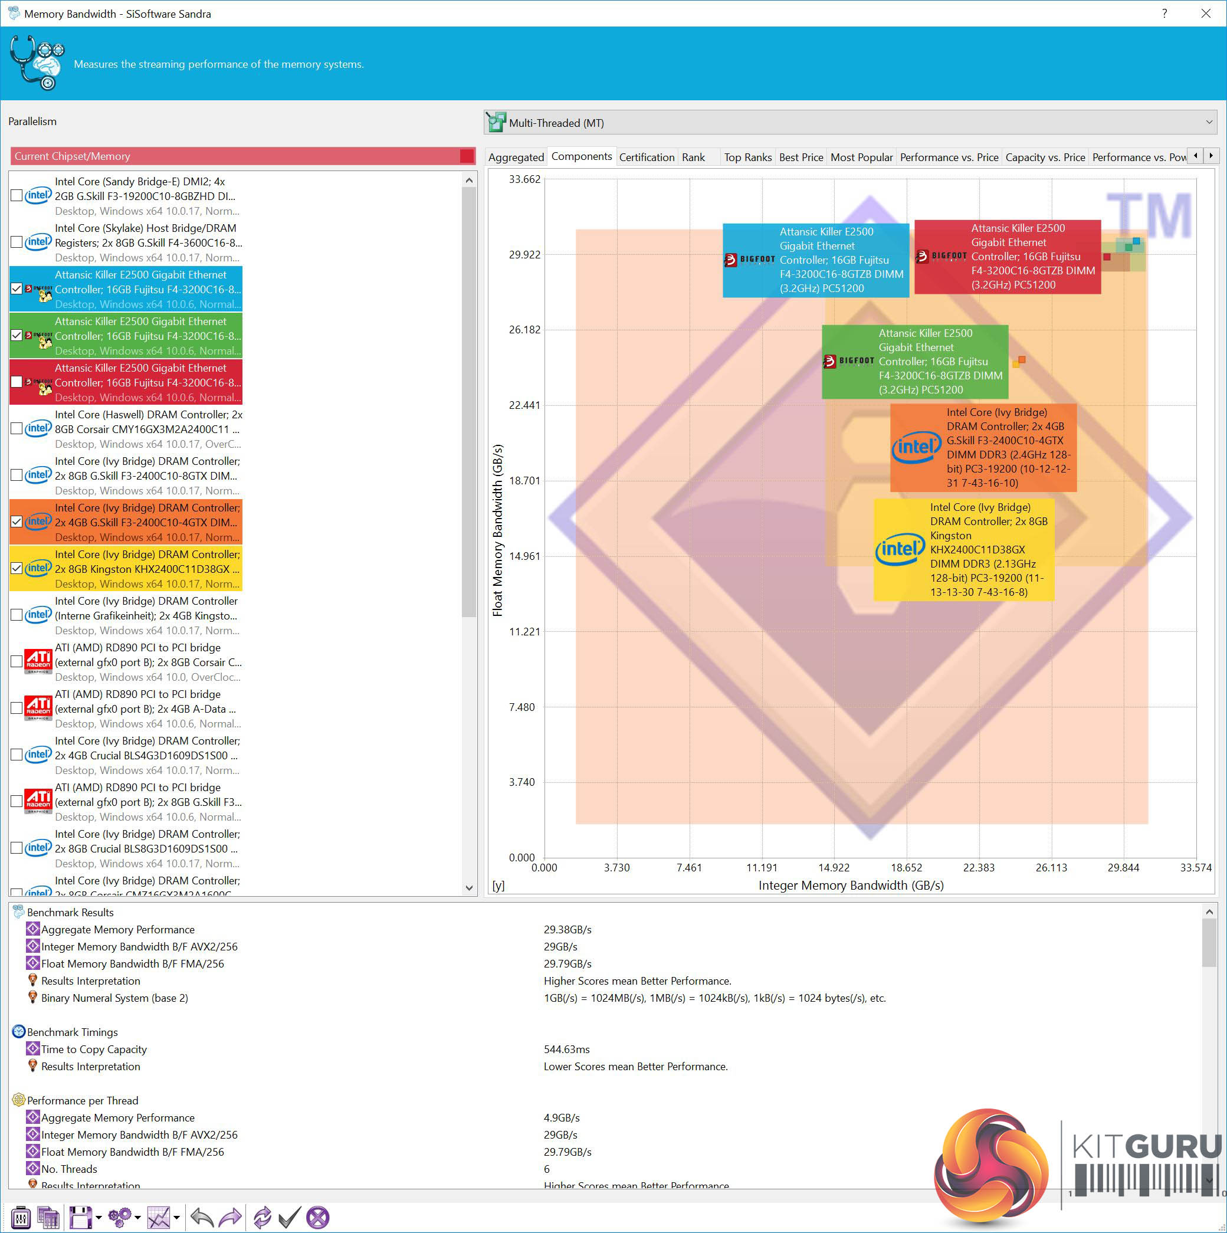Enable the red Attansic Killer E2500 checkbox

point(17,382)
